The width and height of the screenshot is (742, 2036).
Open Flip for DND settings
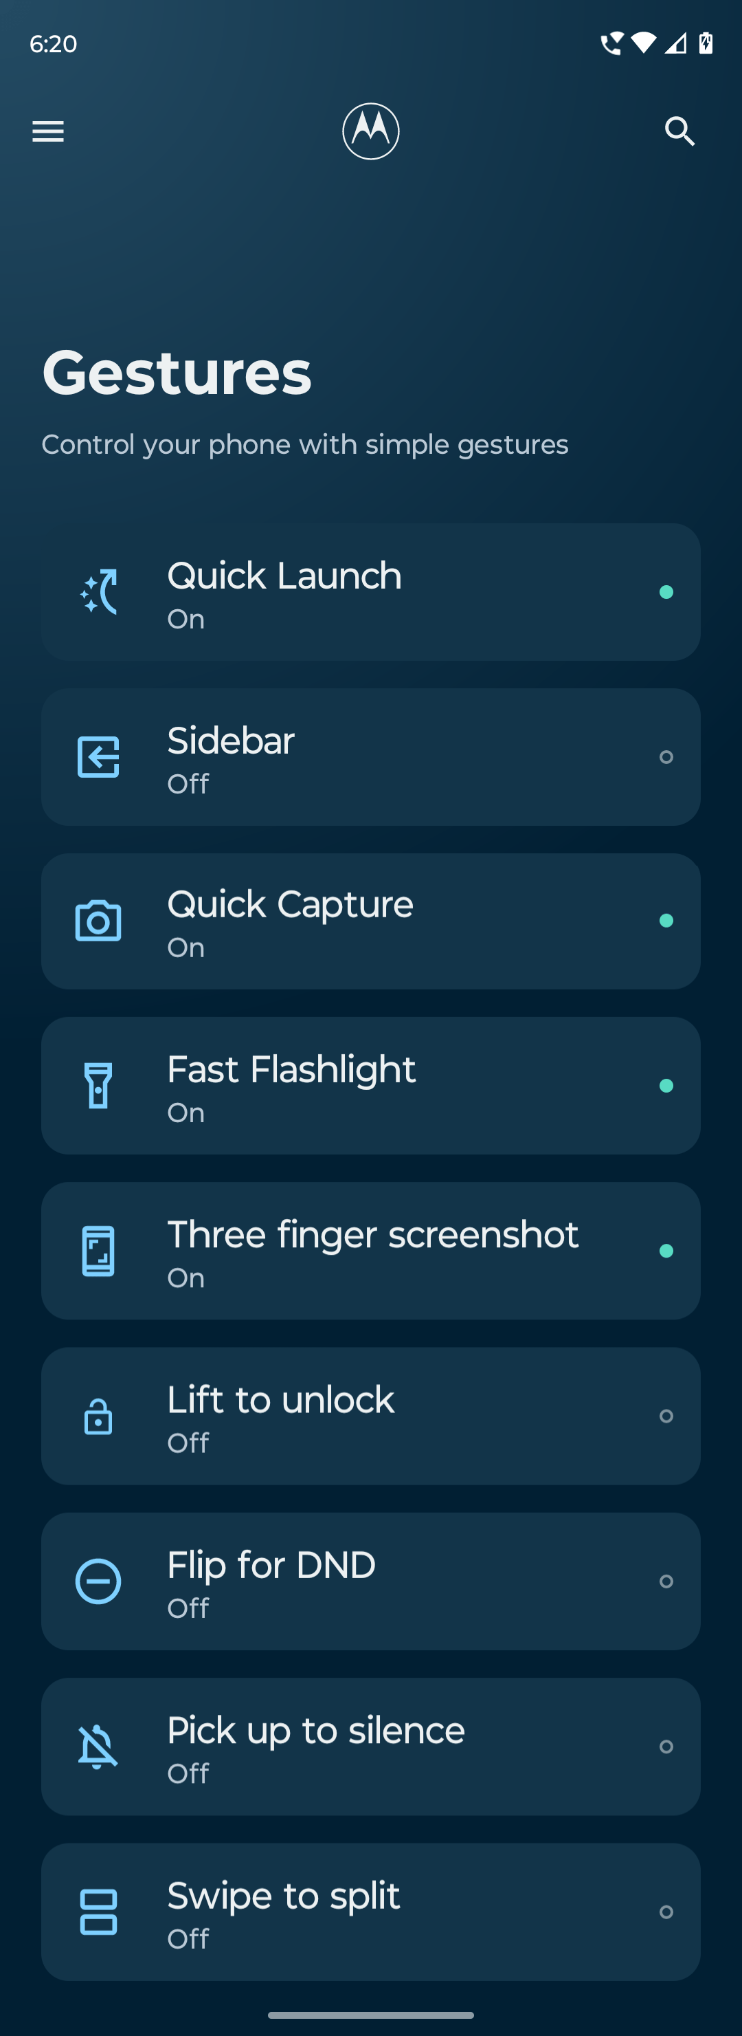coord(371,1581)
